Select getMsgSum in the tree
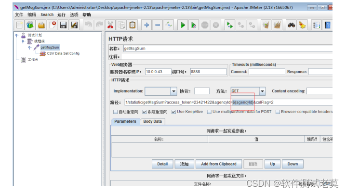The image size is (346, 193). pos(50,47)
